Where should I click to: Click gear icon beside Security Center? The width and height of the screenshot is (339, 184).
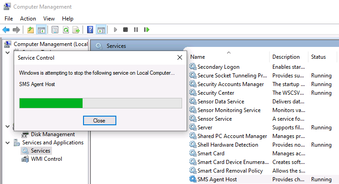coord(193,92)
